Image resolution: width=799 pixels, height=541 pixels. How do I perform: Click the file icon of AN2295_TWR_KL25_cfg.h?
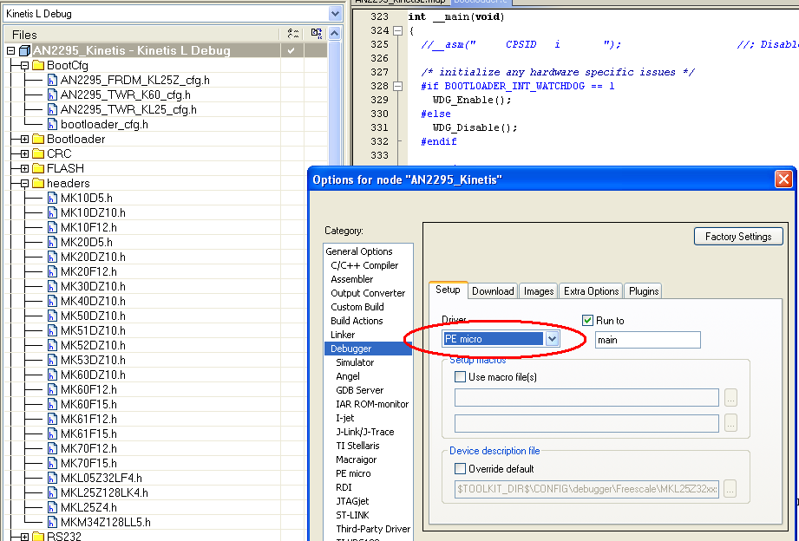(x=52, y=110)
